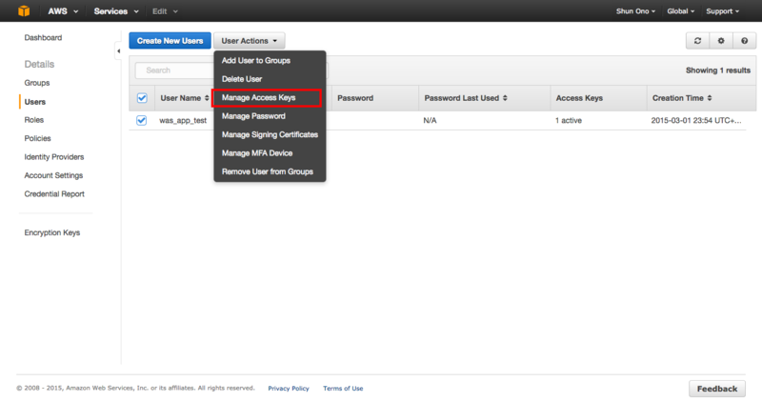Open Account Settings in sidebar
Screen dimensions: 762x402
click(53, 175)
